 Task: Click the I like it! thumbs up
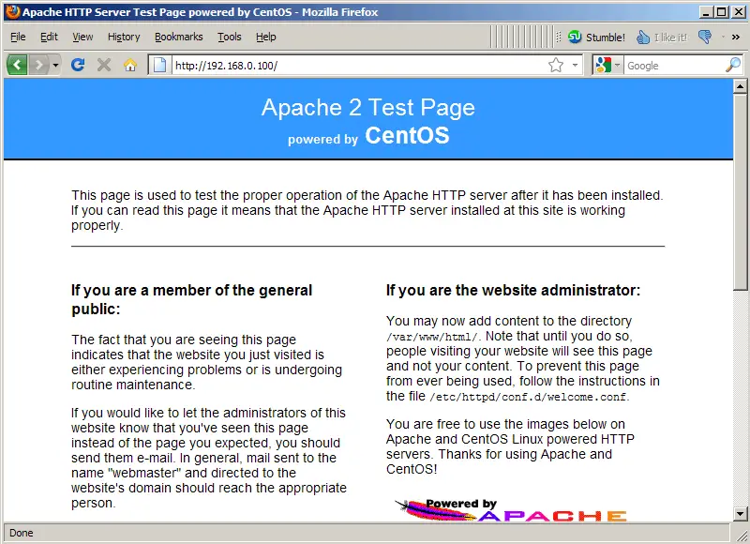[x=662, y=37]
